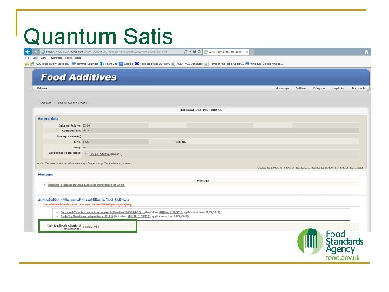This screenshot has height=292, width=389.
Task: Open the ADDITIVES Database bookmark
Action: coord(187,64)
